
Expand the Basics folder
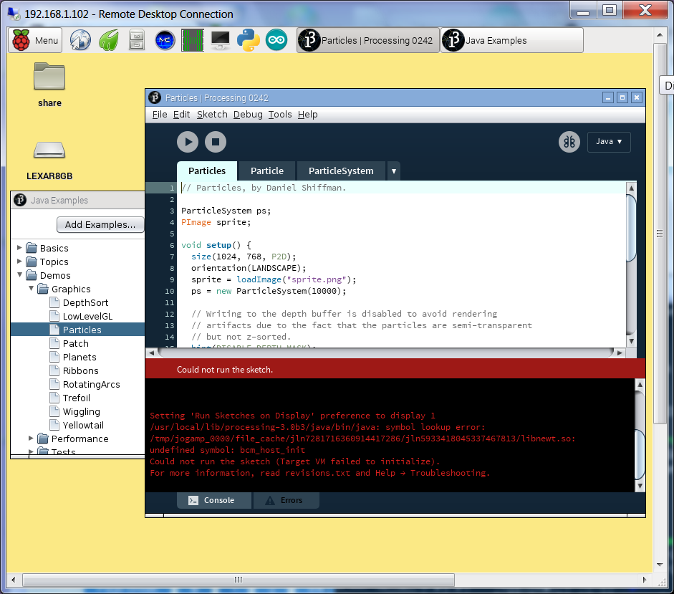19,248
